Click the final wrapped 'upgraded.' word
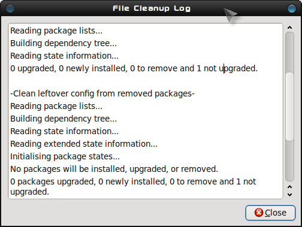 click(30, 192)
